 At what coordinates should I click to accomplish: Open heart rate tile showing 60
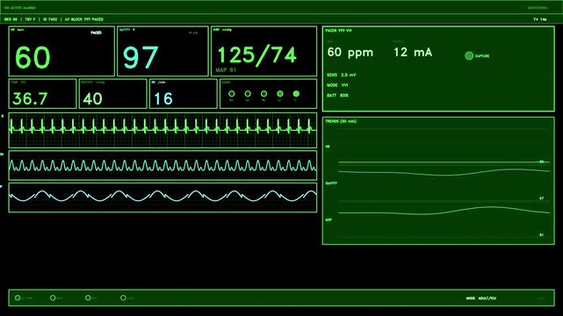61,51
